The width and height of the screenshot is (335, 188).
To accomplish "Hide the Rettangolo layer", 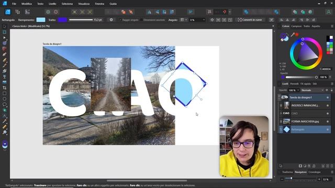I will point(328,130).
